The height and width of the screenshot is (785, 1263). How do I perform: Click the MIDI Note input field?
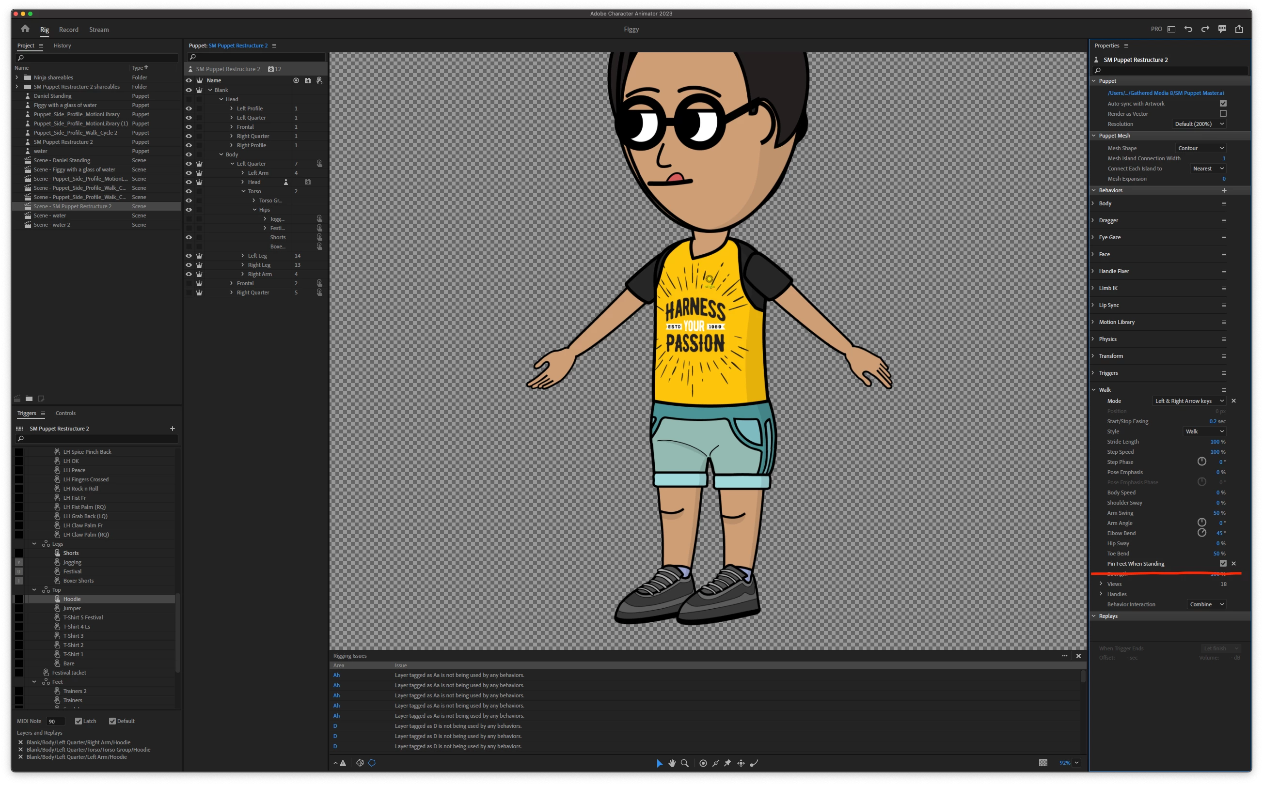pos(55,721)
